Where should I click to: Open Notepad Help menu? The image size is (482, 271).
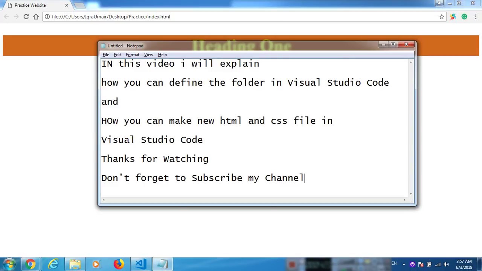(x=162, y=55)
